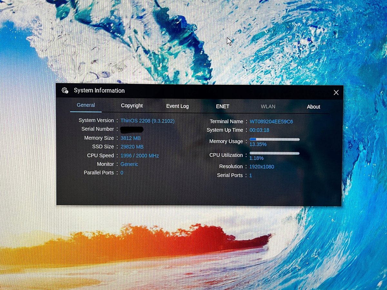The image size is (387, 290).
Task: Click the system up time value
Action: click(x=259, y=130)
